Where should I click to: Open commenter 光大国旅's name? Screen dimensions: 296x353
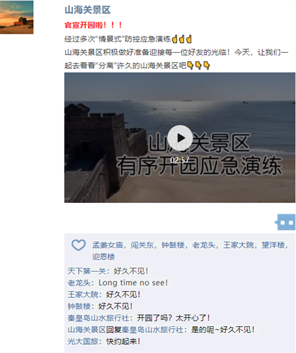pos(83,342)
